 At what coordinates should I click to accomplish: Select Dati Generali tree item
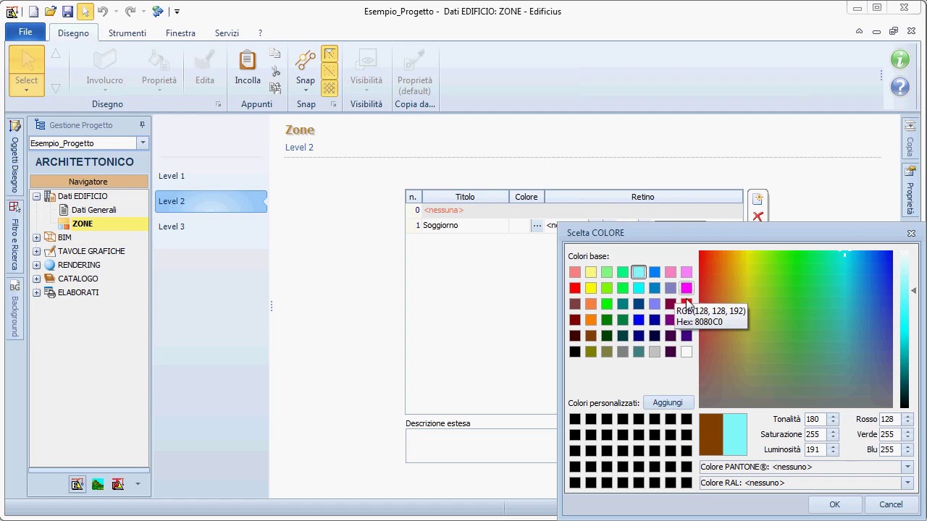93,210
